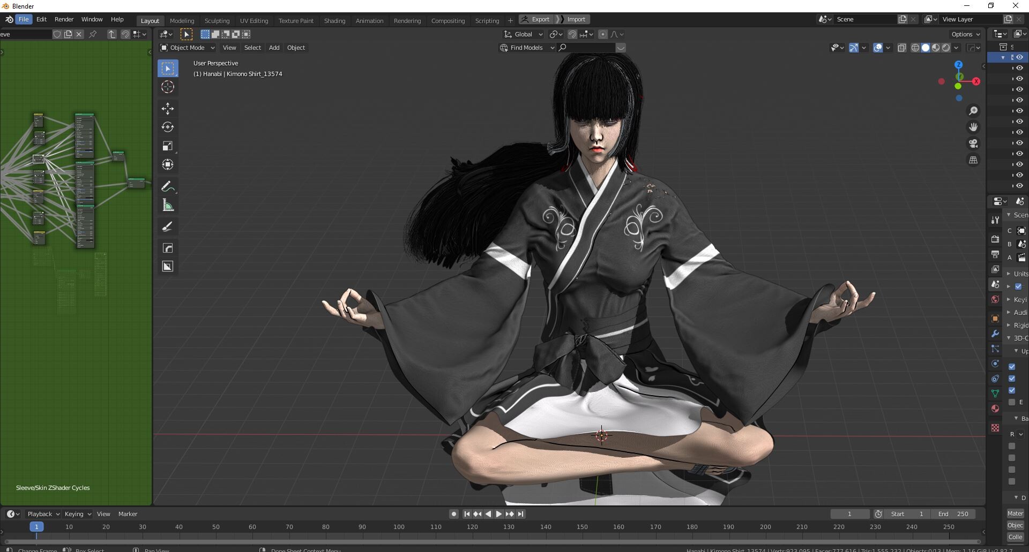Viewport: 1029px width, 552px height.
Task: Toggle viewport gizmos display
Action: pyautogui.click(x=854, y=48)
